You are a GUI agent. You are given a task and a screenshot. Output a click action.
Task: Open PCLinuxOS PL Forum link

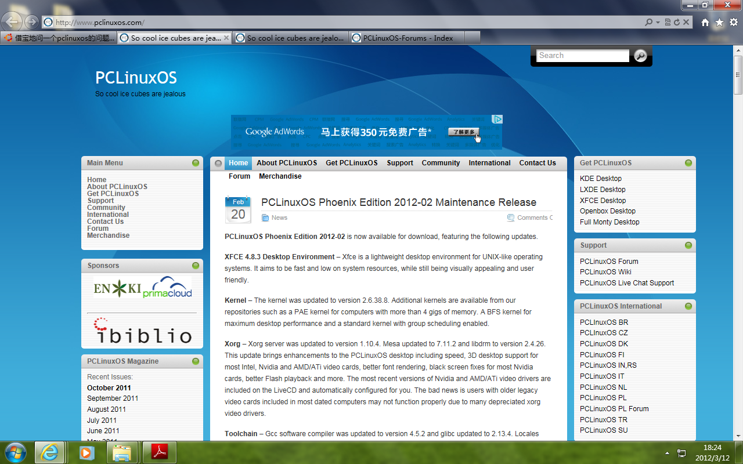coord(614,409)
